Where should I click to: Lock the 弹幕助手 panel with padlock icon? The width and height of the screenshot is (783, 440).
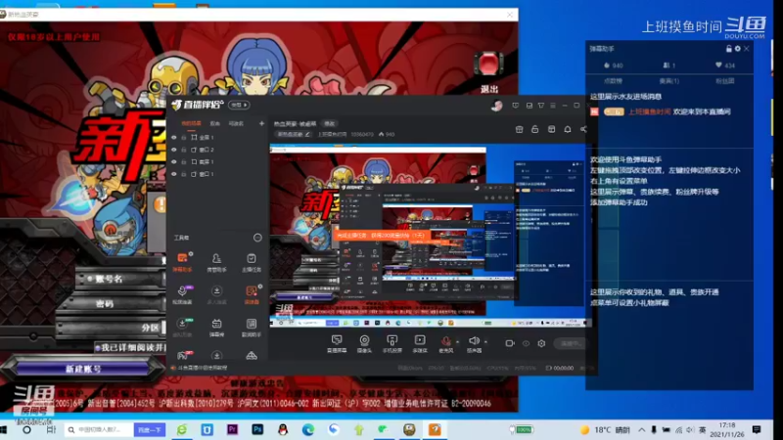coord(729,48)
